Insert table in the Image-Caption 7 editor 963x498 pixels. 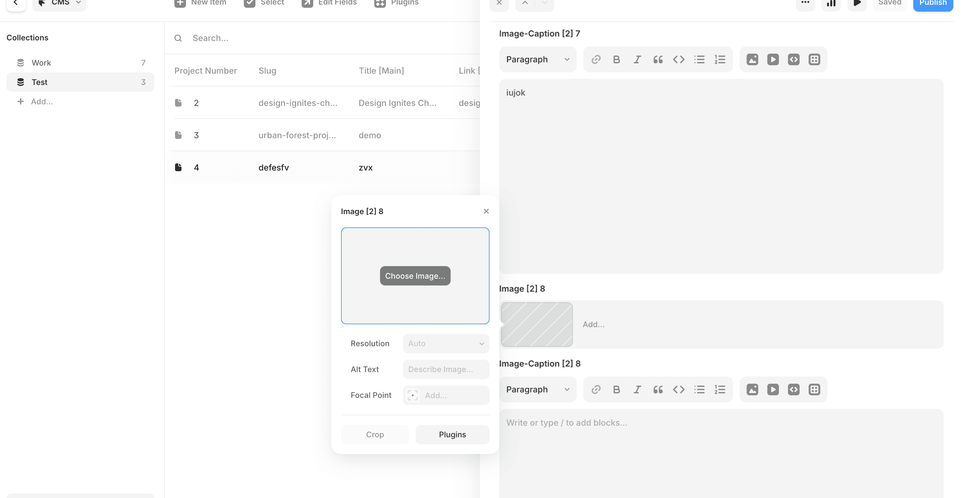pyautogui.click(x=814, y=59)
